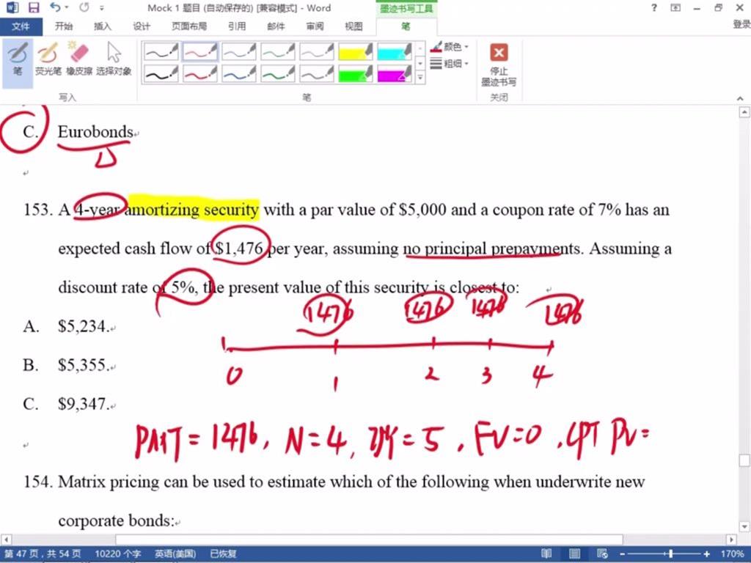The width and height of the screenshot is (751, 563).
Task: Pick the green thin pen, top row
Action: [x=277, y=51]
